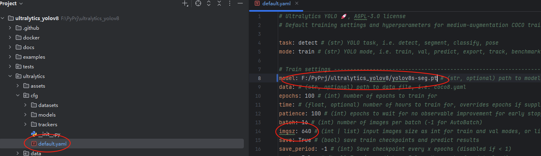
Task: Open Project panel options three-dot menu
Action: tap(230, 4)
